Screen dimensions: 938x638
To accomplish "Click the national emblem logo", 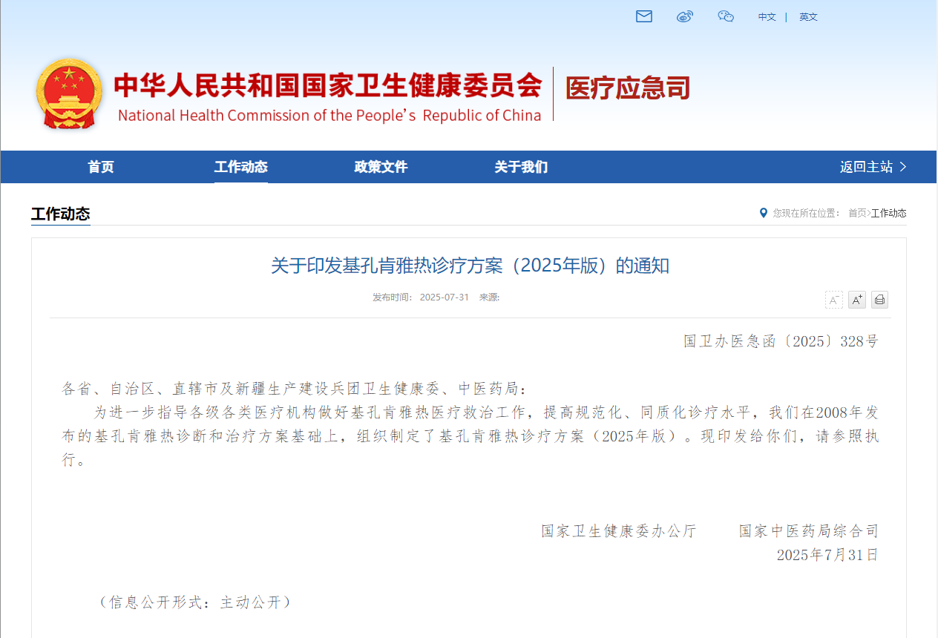I will [x=69, y=94].
